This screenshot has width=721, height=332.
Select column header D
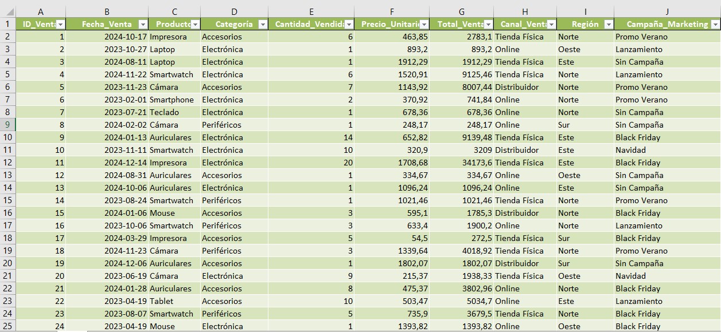[x=234, y=11]
